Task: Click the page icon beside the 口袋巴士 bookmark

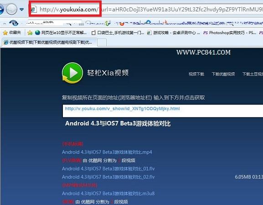Action: click(93, 33)
